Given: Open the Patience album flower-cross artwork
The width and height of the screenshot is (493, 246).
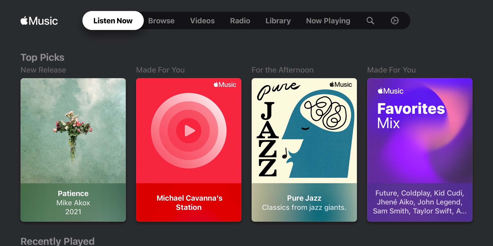Looking at the screenshot, I should coord(73,131).
